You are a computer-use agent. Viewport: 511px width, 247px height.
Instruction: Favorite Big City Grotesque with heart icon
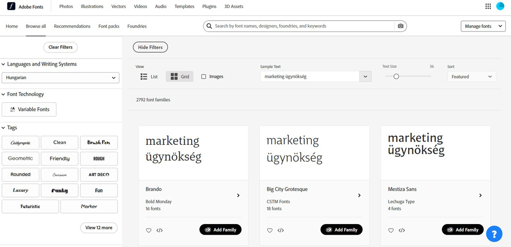[x=269, y=230]
